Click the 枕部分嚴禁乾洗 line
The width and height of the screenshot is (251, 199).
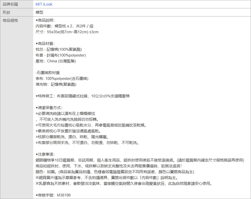click(x=72, y=137)
